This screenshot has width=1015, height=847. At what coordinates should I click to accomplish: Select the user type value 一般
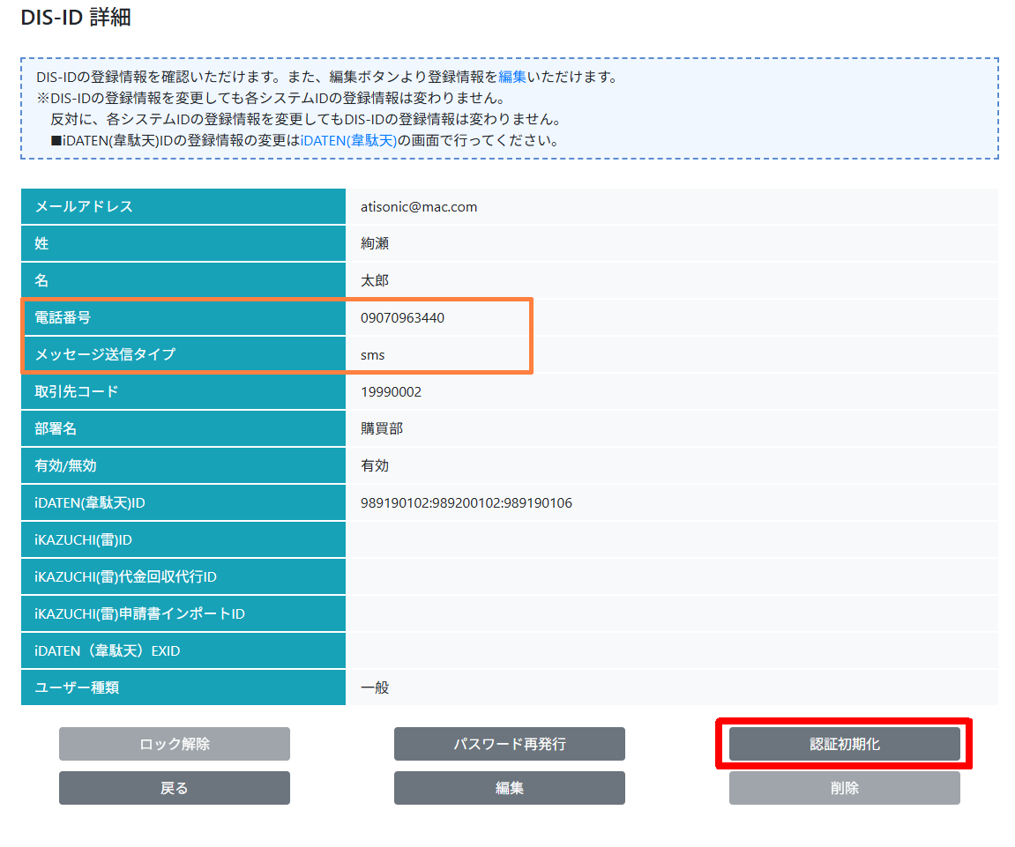pyautogui.click(x=375, y=687)
